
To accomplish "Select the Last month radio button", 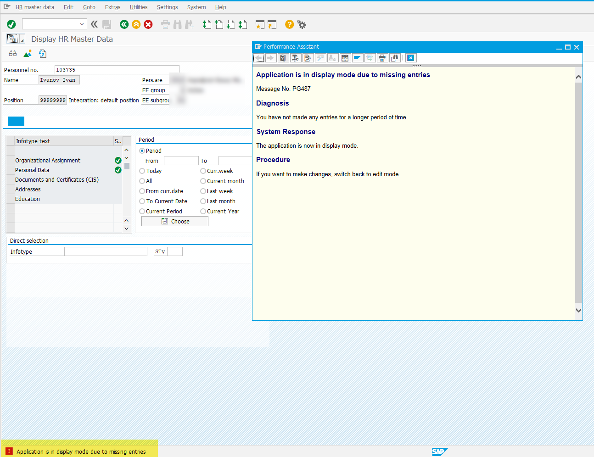I will 203,201.
